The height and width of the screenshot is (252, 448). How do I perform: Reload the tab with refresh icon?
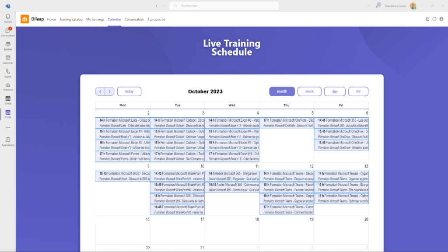tap(434, 19)
